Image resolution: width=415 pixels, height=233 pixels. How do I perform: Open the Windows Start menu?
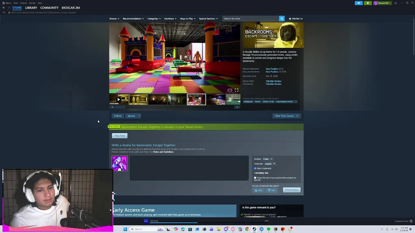point(125,229)
